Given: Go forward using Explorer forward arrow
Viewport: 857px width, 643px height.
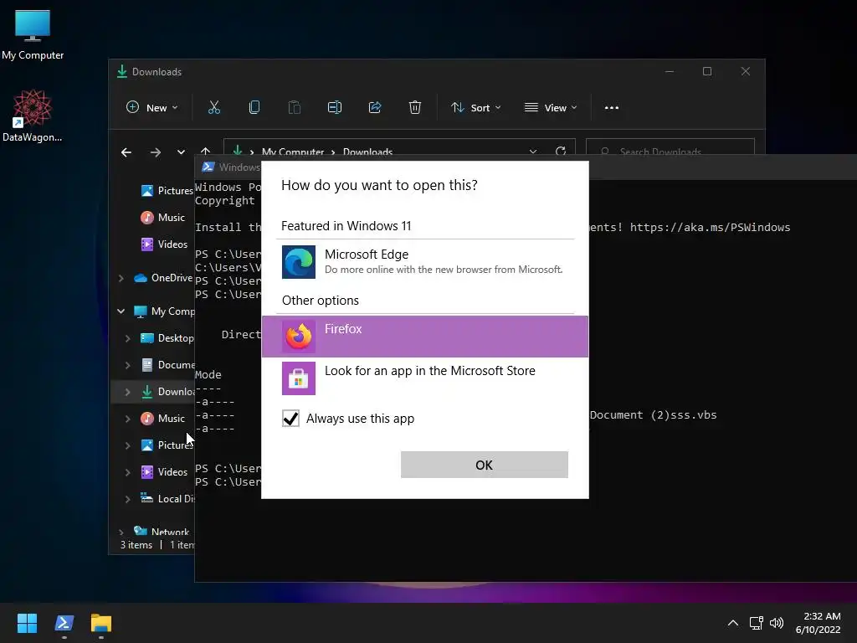Looking at the screenshot, I should 156,152.
